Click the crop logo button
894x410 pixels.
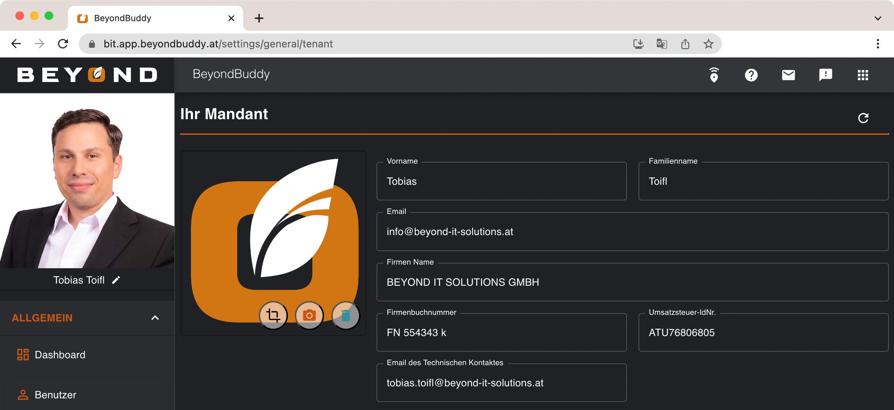[273, 315]
